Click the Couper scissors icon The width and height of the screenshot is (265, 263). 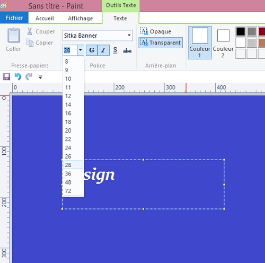pyautogui.click(x=30, y=31)
